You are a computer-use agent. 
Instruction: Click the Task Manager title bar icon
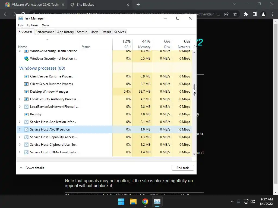[21, 18]
